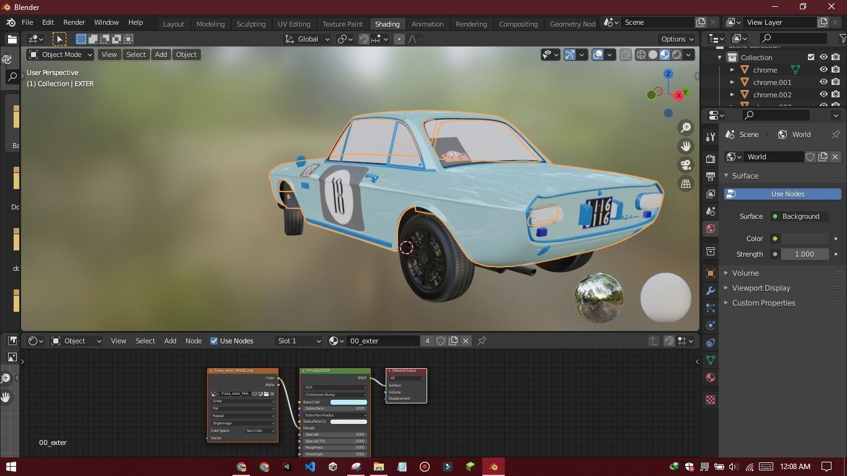Switch viewport to rendered shading

click(676, 55)
